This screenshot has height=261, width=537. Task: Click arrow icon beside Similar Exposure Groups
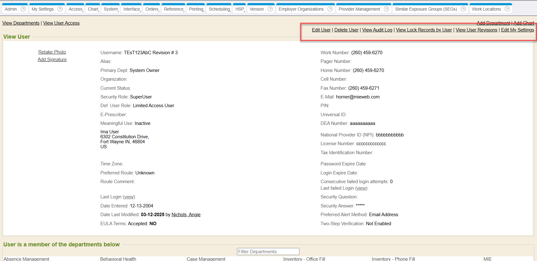tap(463, 9)
